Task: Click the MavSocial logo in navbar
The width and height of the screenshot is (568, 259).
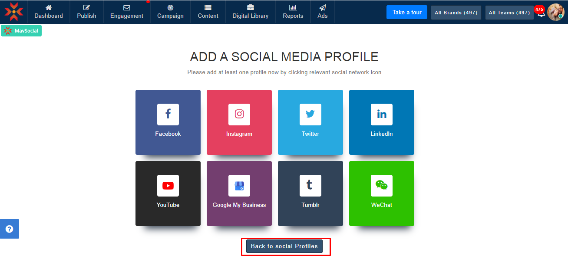Action: (14, 12)
